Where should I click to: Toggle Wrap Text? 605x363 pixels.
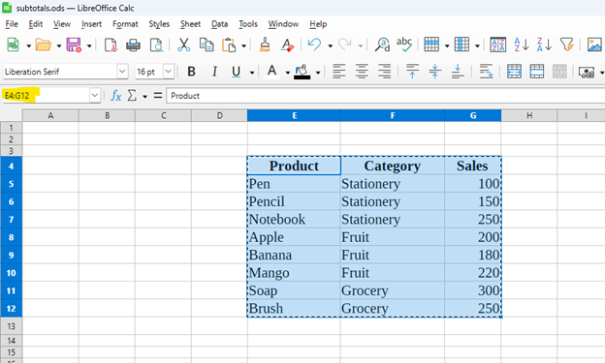486,72
